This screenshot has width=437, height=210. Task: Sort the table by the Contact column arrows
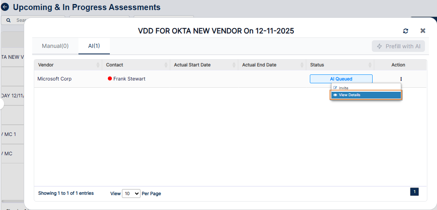click(166, 65)
